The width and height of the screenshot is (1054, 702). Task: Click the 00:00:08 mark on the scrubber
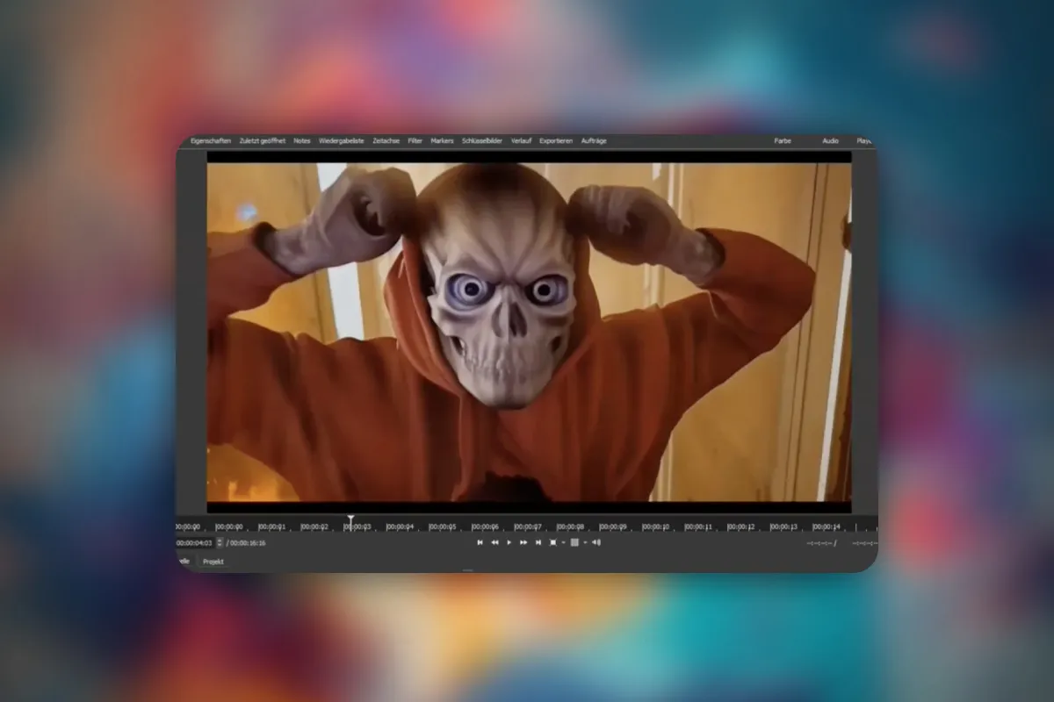click(x=571, y=527)
